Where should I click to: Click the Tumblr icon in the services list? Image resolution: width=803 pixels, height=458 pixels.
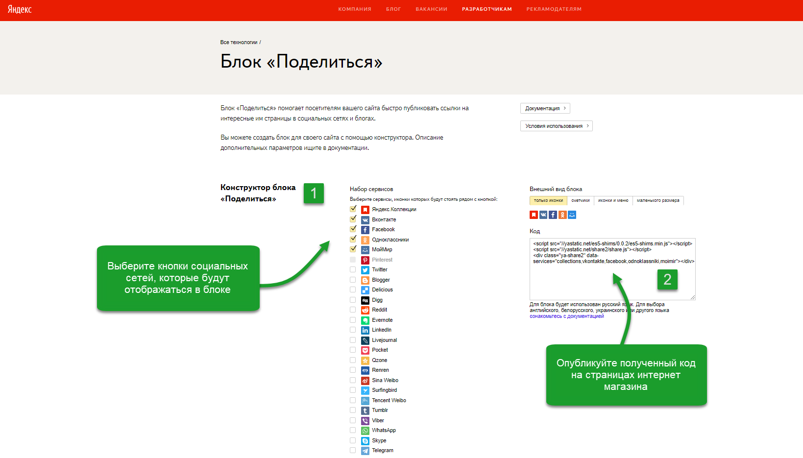(365, 410)
